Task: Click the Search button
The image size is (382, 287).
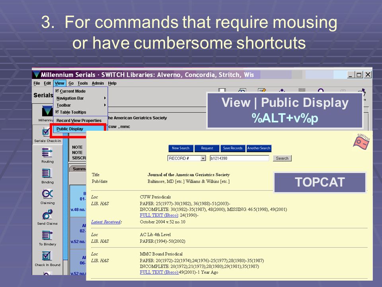Action: [282, 158]
